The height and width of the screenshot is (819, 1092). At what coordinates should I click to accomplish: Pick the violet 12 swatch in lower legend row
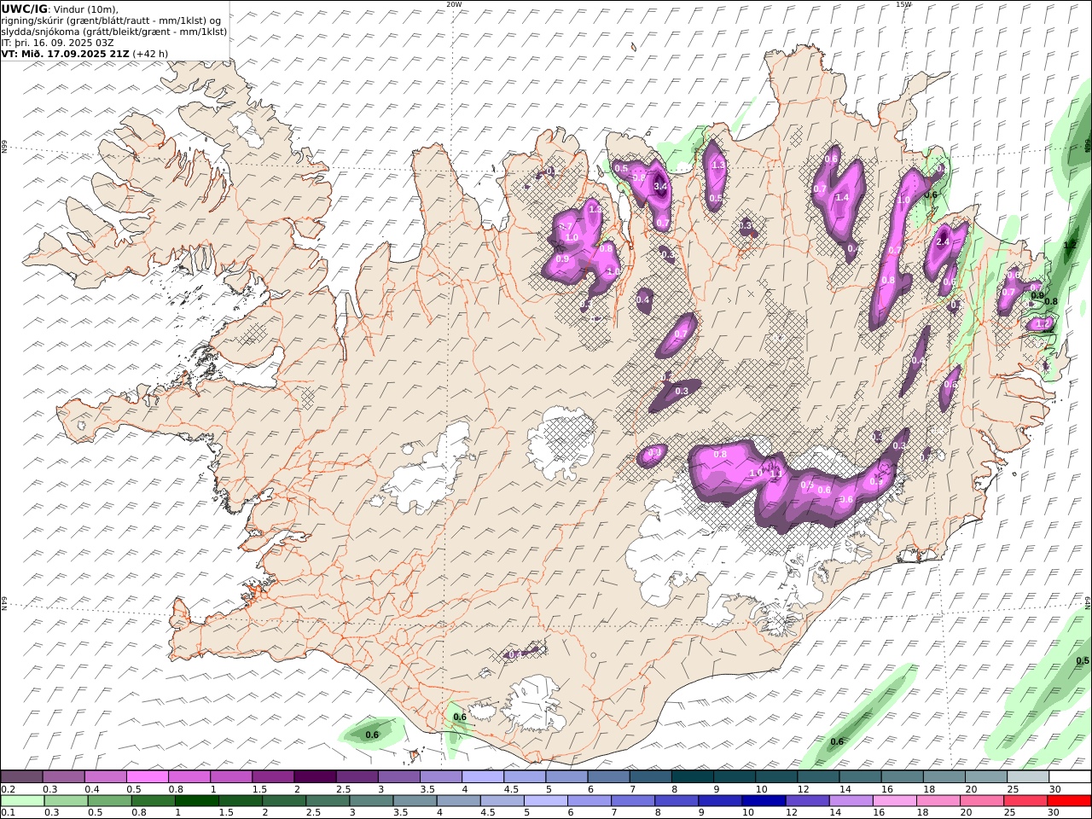(807, 800)
